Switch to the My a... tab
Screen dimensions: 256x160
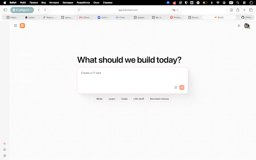click(157, 17)
